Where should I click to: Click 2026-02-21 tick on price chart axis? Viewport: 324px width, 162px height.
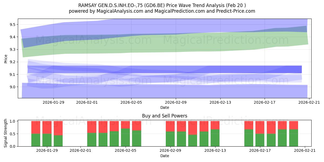(x=309, y=102)
